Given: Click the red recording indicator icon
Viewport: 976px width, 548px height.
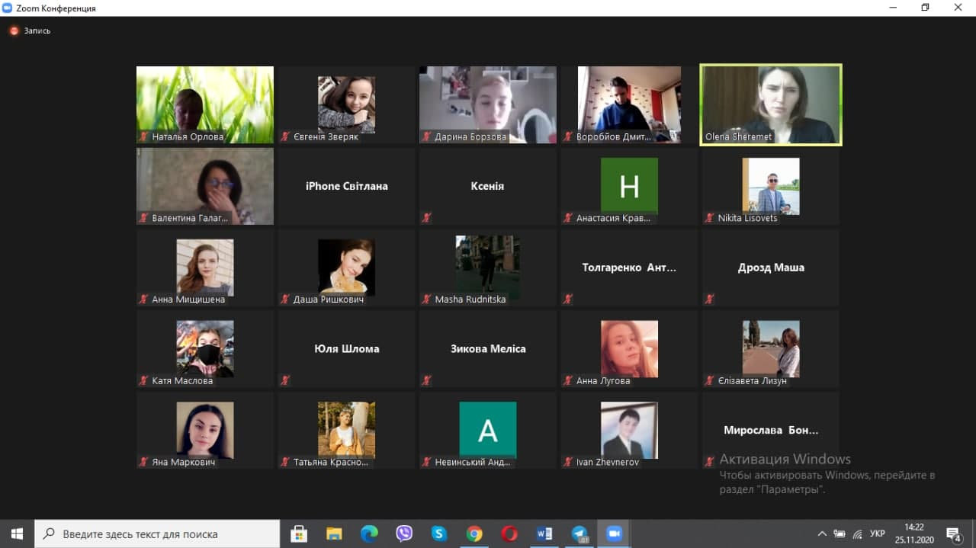Looking at the screenshot, I should coord(14,31).
